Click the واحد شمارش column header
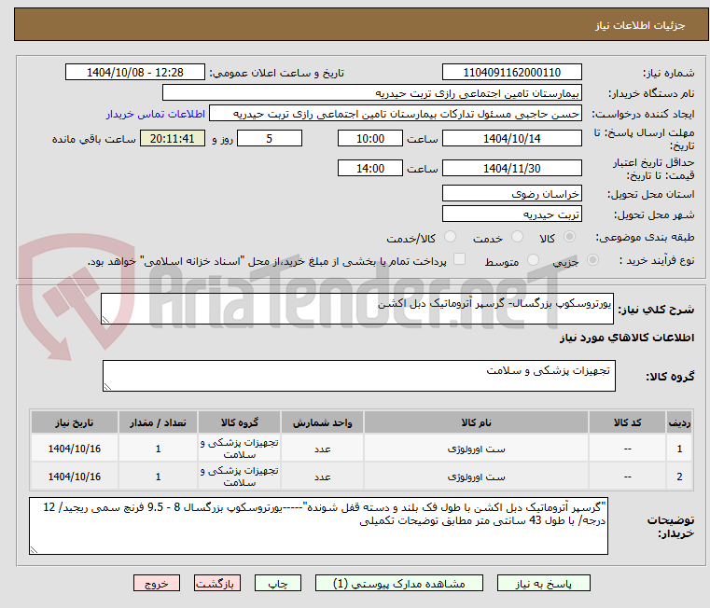This screenshot has width=710, height=608. [323, 422]
